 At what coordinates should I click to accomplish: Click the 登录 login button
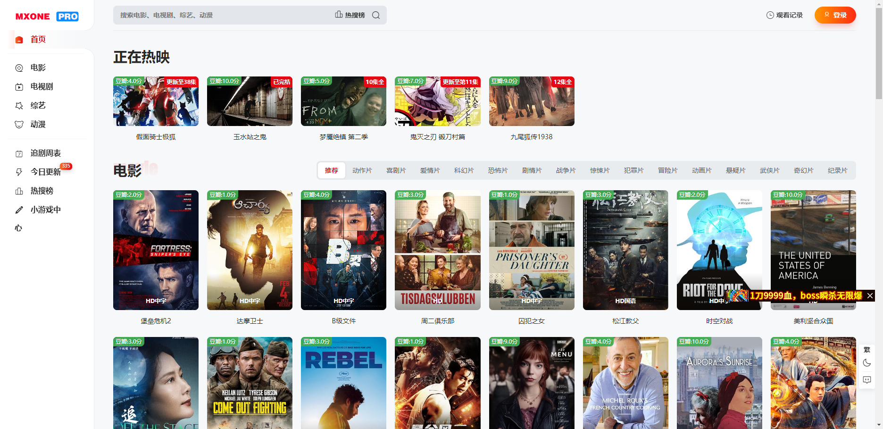coord(835,15)
